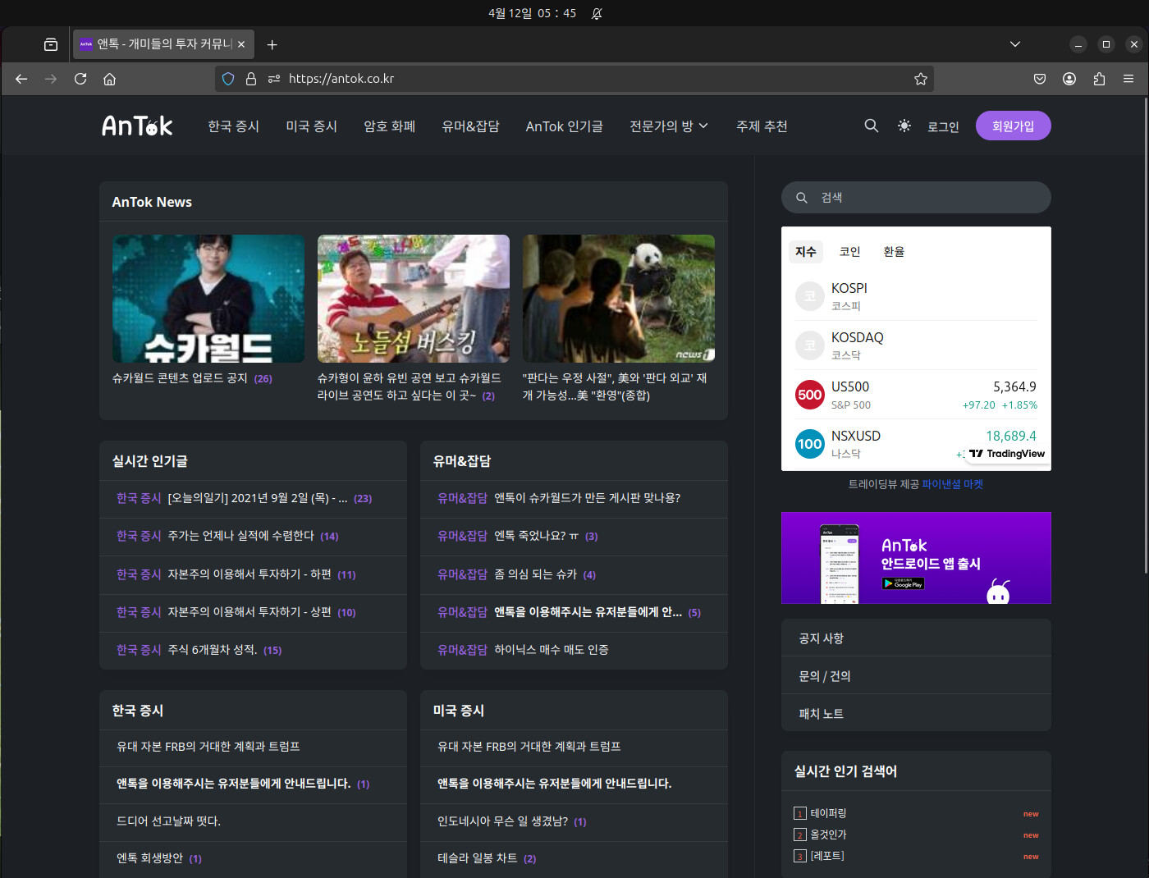This screenshot has width=1149, height=878.
Task: Reload the page in browser toolbar
Action: (x=80, y=79)
